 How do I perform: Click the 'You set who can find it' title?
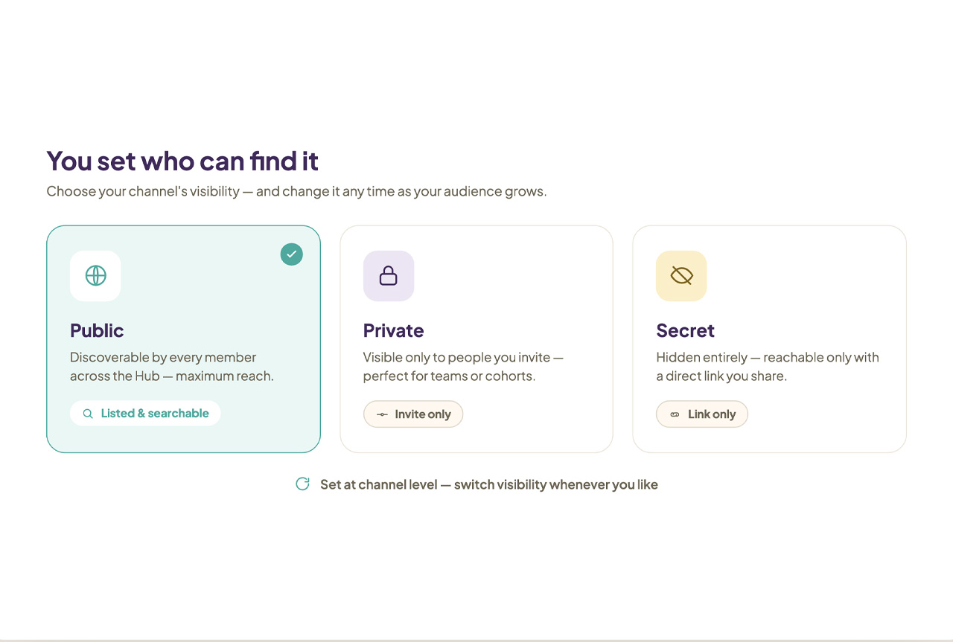coord(182,161)
